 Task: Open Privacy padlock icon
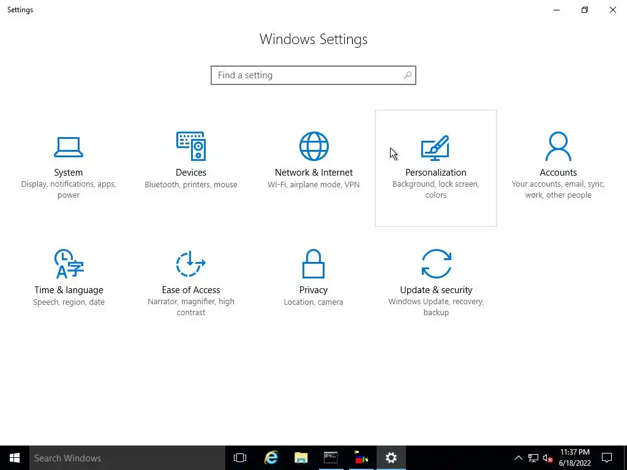[313, 263]
